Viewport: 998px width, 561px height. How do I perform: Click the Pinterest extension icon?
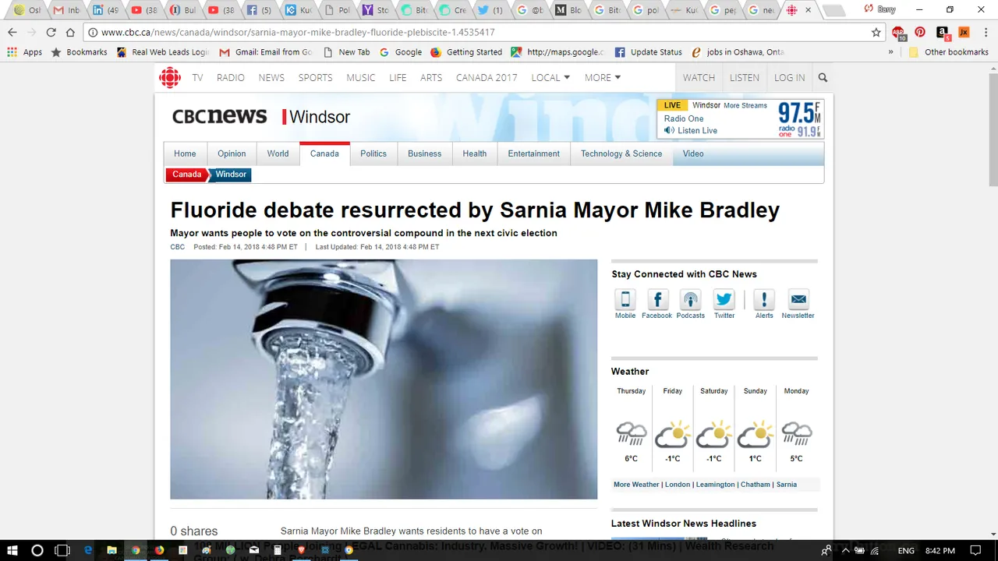920,33
